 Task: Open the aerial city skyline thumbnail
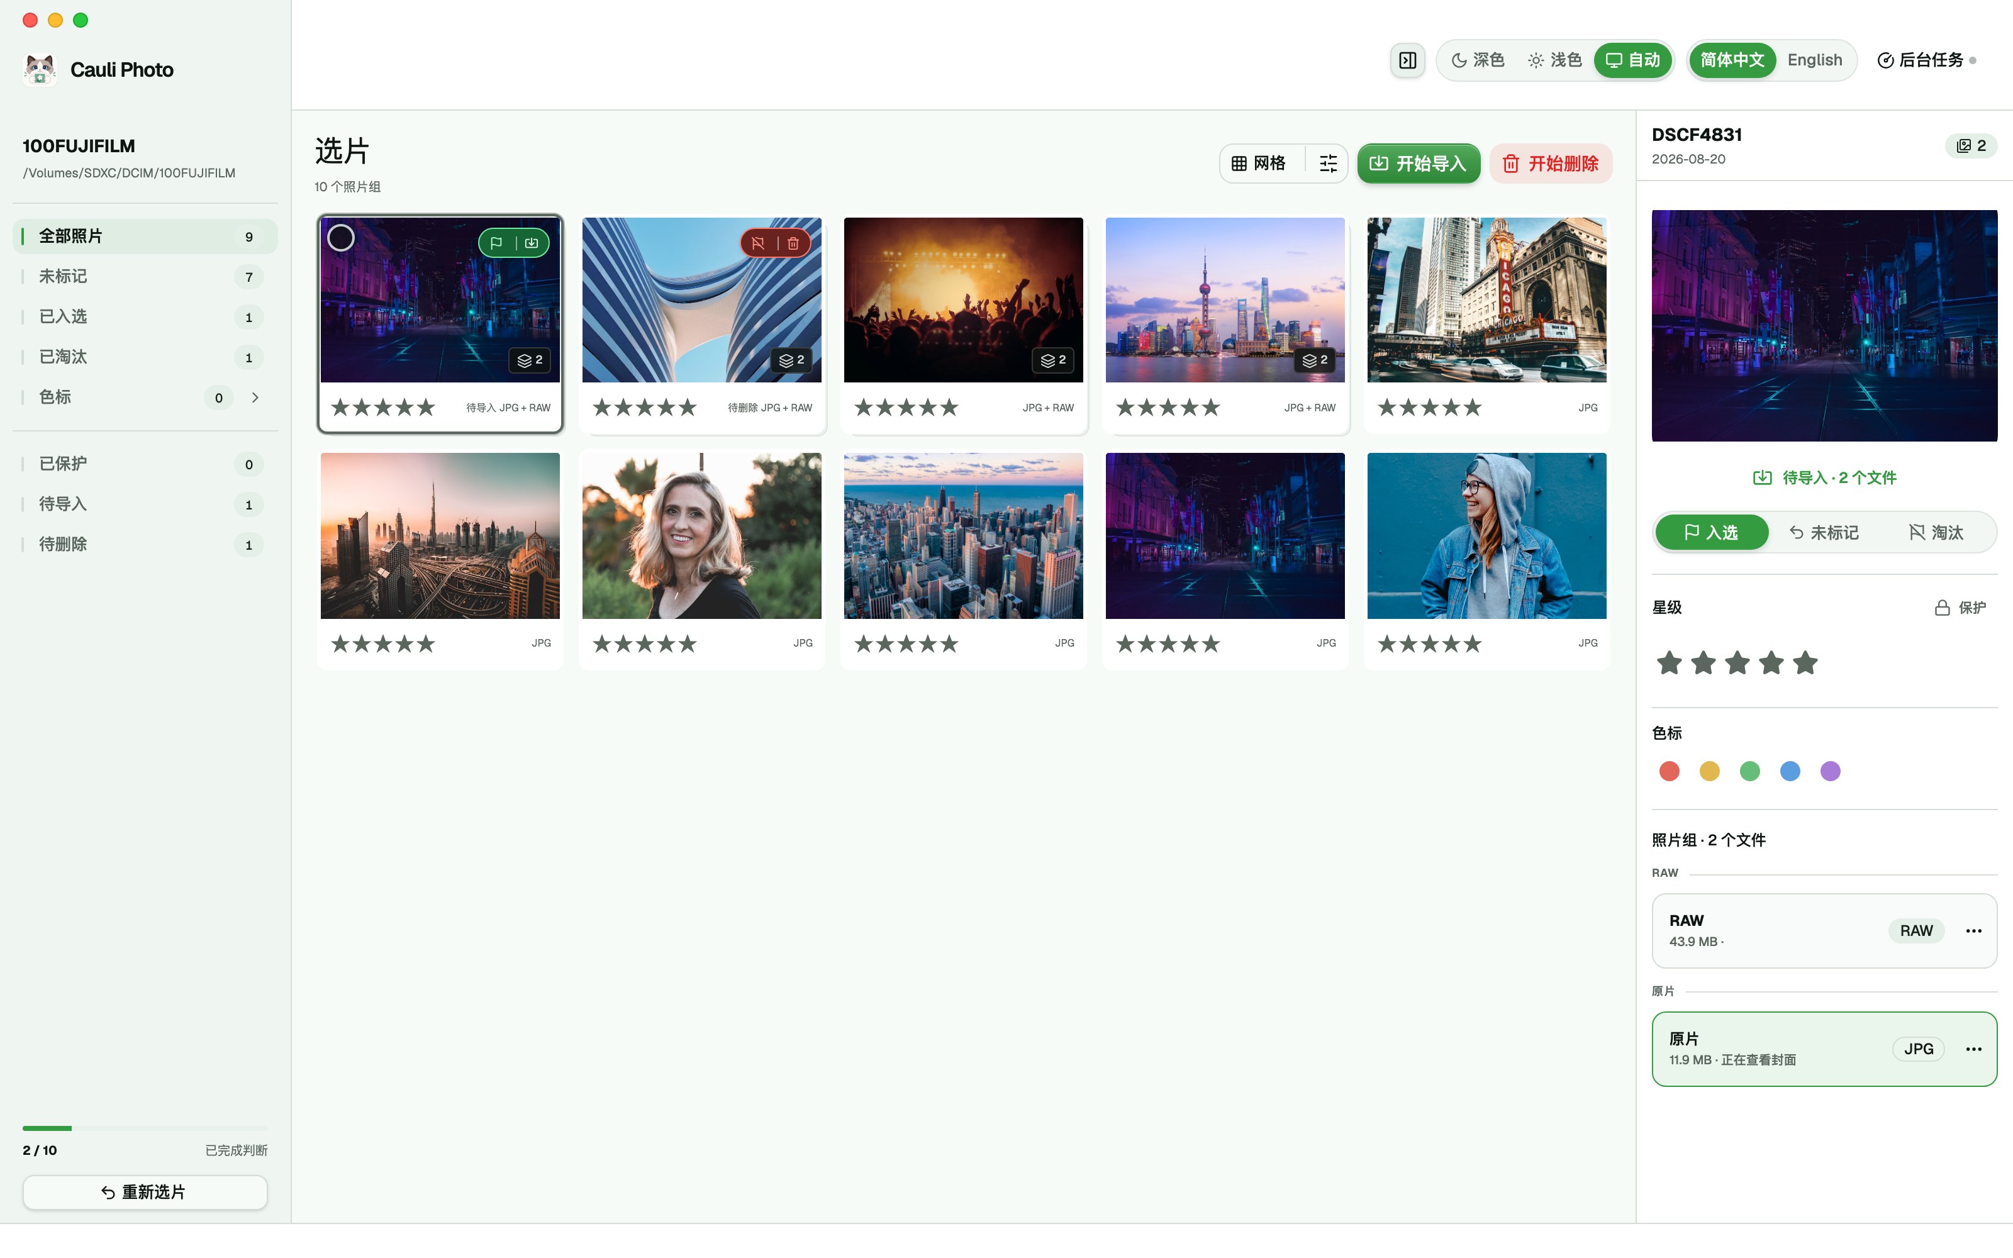(x=963, y=536)
